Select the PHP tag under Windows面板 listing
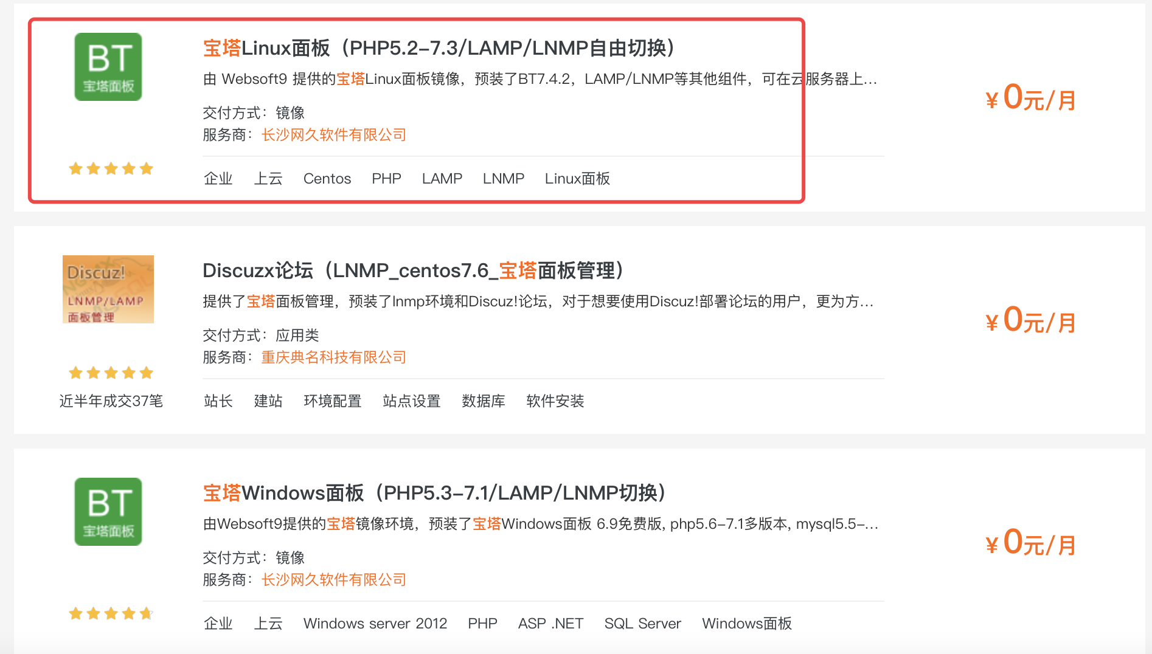Screen dimensions: 1152x654 point(483,624)
